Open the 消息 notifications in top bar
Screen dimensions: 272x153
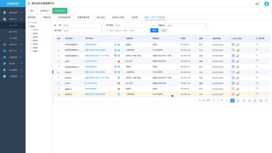point(257,4)
